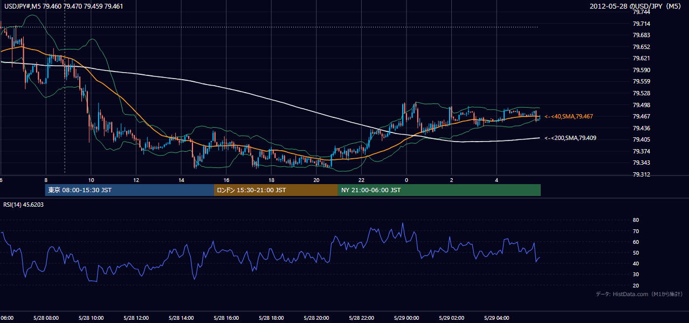Click price axis label 79.436
Image resolution: width=689 pixels, height=323 pixels.
640,128
